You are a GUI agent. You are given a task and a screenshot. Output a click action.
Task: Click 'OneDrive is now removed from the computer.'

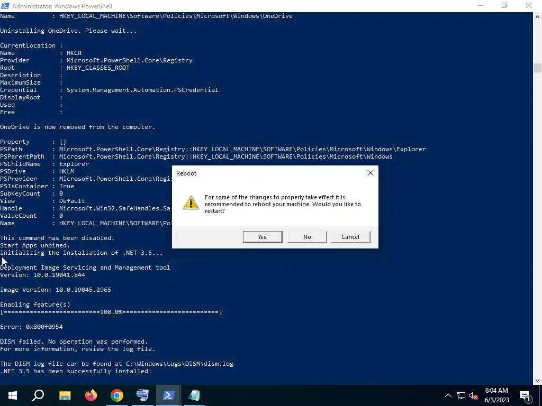(x=77, y=127)
